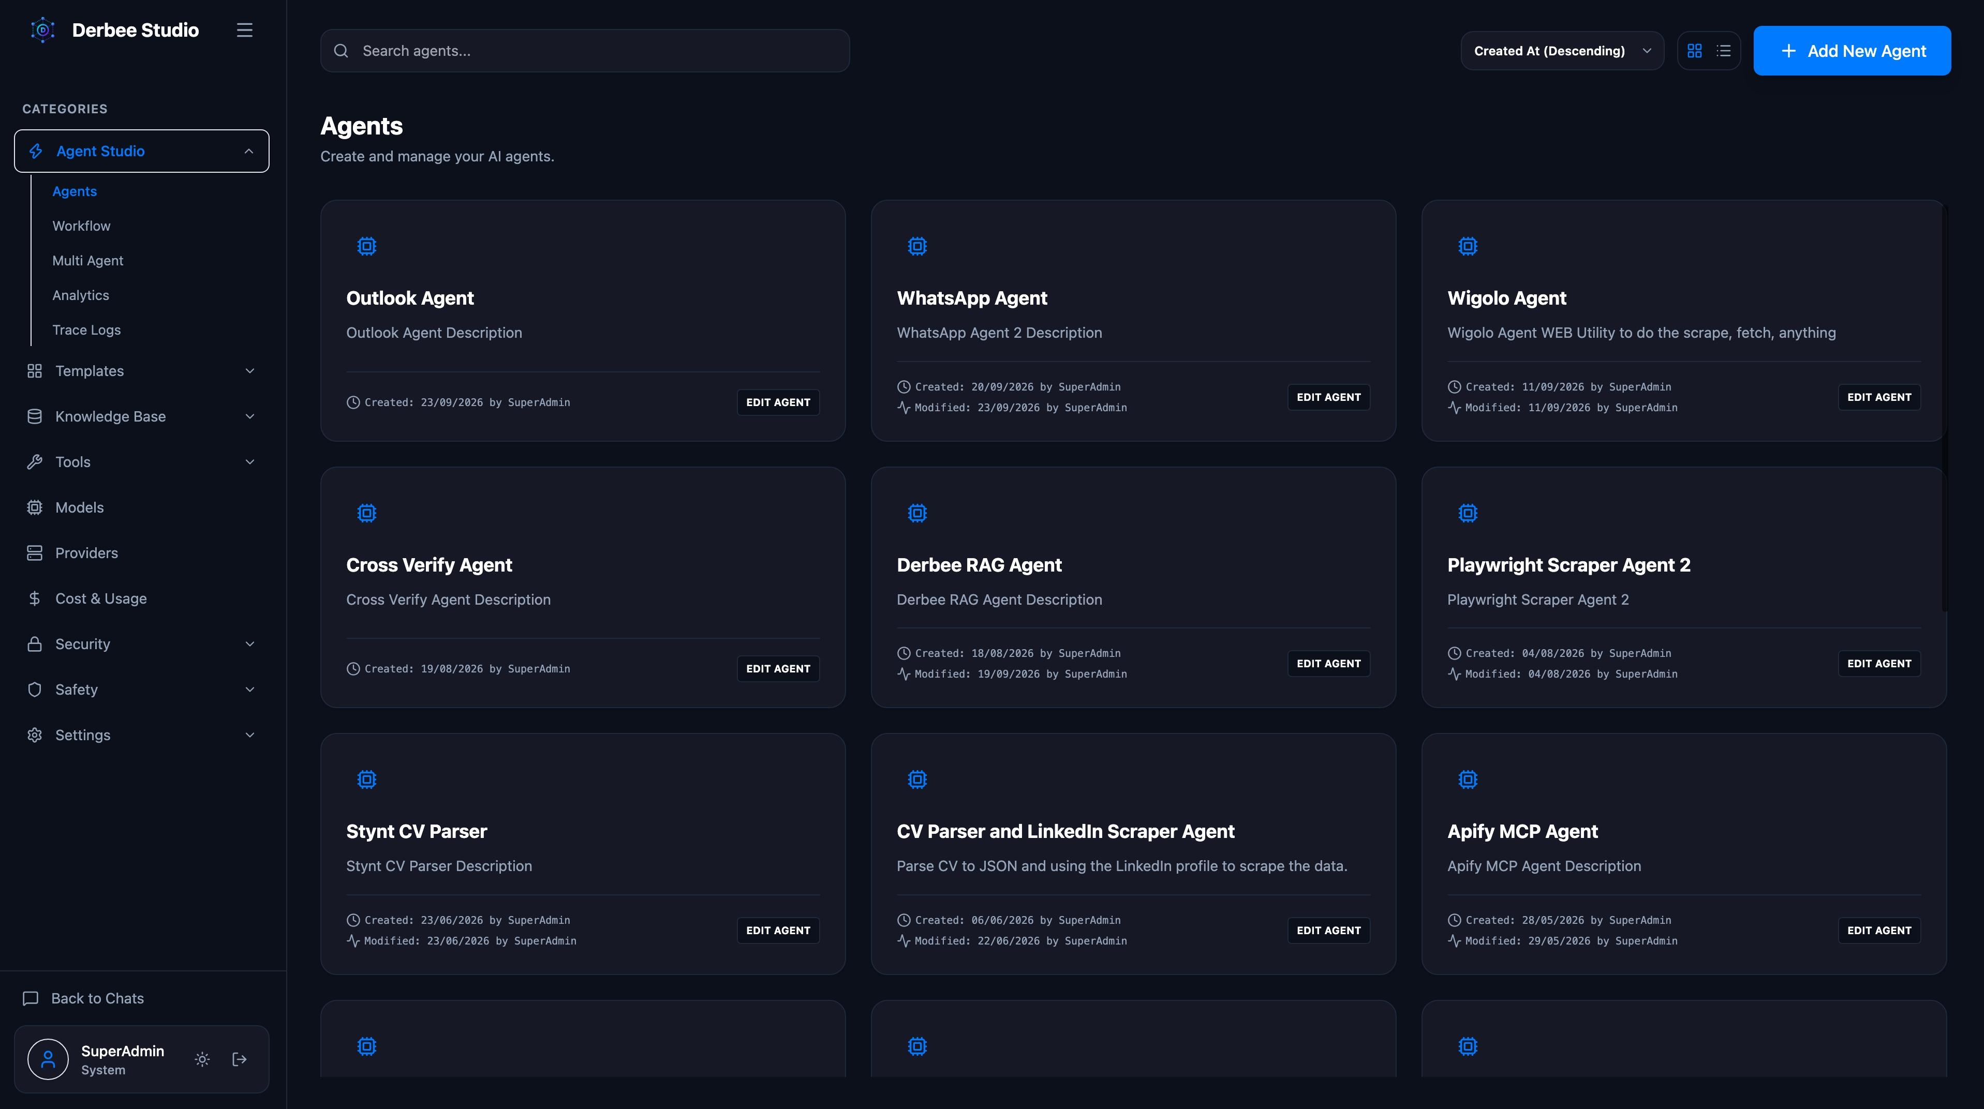This screenshot has height=1109, width=1984.
Task: Click the Models chip icon
Action: [x=35, y=507]
